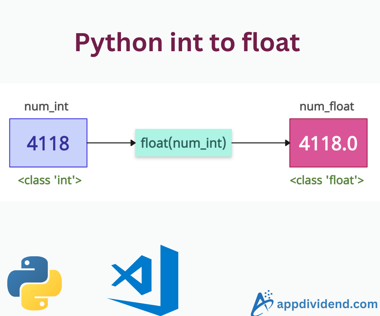Click the lavender 4118 color swatch box

48,143
